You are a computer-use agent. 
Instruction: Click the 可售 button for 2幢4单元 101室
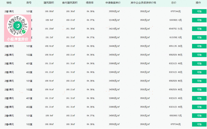(x=199, y=116)
